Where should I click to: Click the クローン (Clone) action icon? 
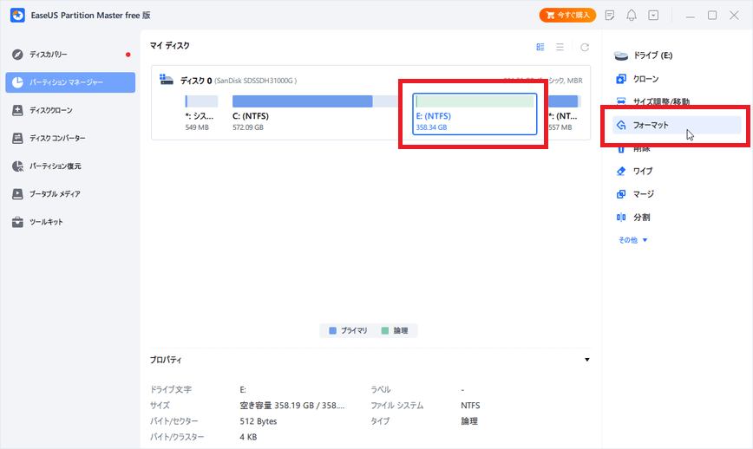pyautogui.click(x=620, y=79)
